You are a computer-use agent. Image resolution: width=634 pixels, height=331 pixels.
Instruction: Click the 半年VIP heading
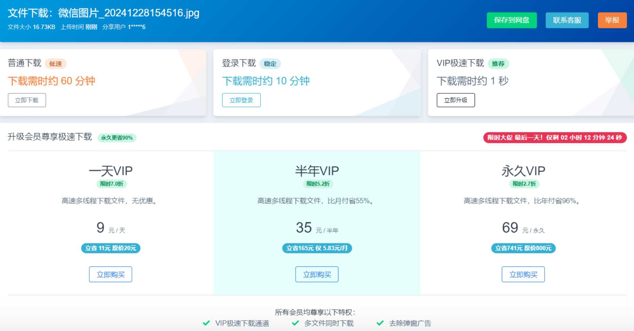tap(317, 171)
